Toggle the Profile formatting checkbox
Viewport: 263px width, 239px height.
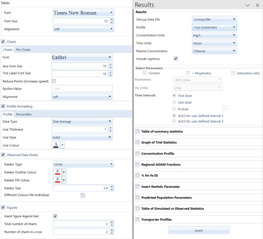click(x=3, y=106)
